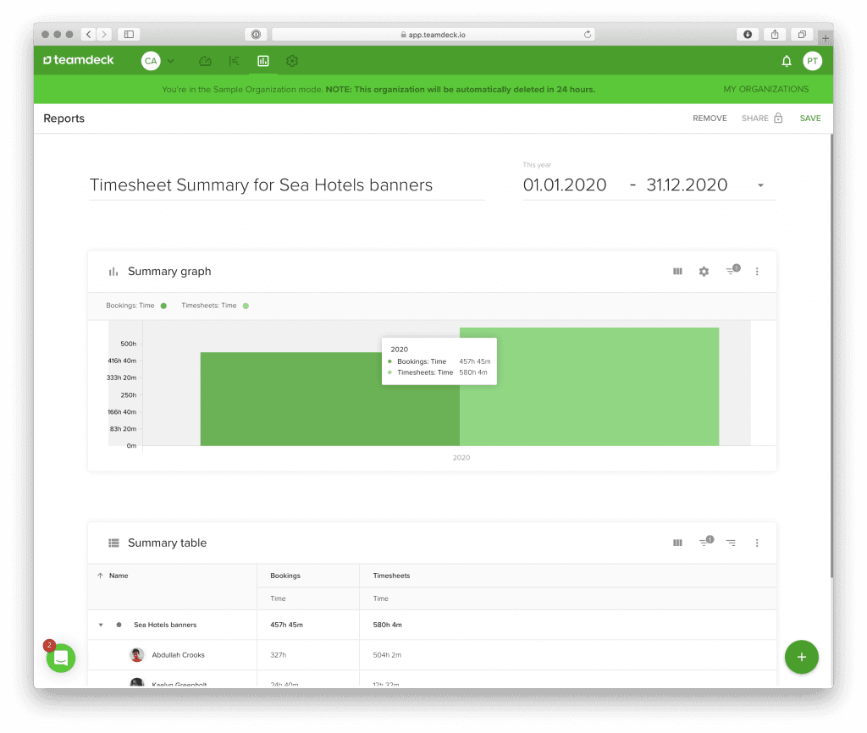Open Summary table columns icon
The width and height of the screenshot is (867, 733).
coord(677,543)
